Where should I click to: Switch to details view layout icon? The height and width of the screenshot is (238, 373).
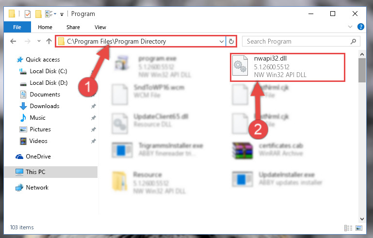pos(348,228)
